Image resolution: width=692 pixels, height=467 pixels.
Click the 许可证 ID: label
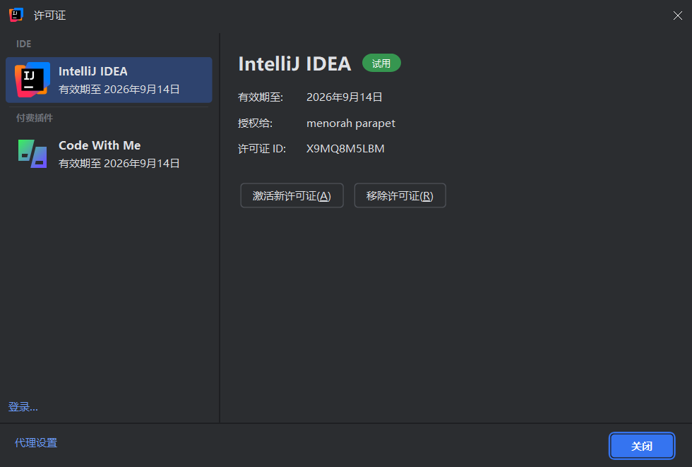[262, 149]
